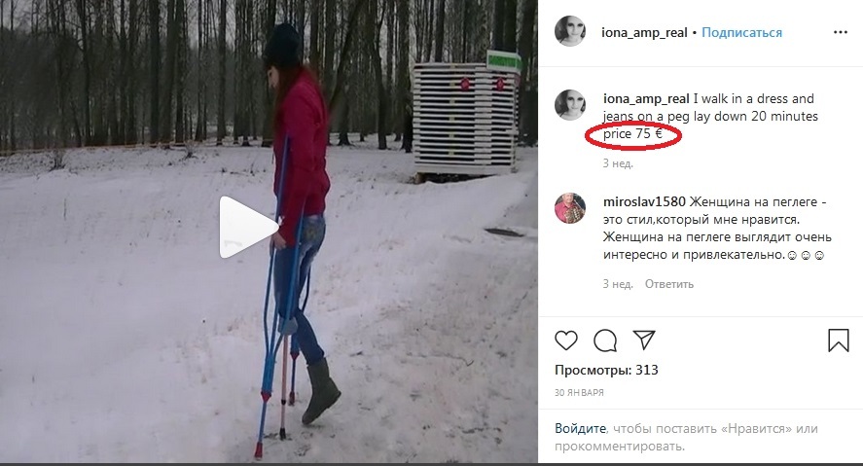Open the three-dots more options menu
This screenshot has width=863, height=466.
pyautogui.click(x=841, y=32)
